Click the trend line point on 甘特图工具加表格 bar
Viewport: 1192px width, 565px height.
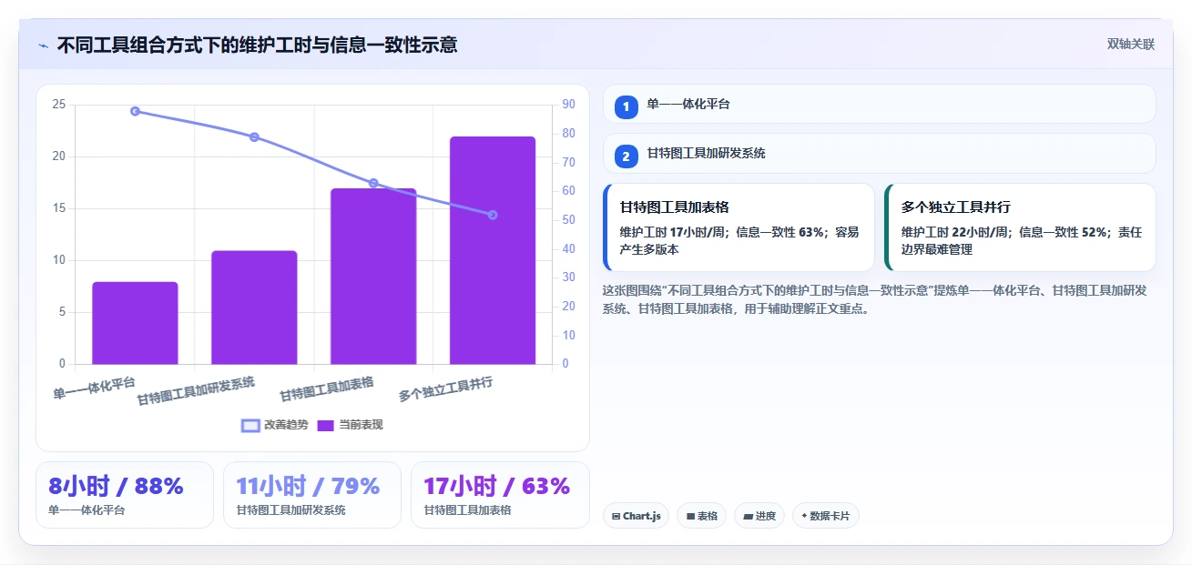[x=373, y=183]
